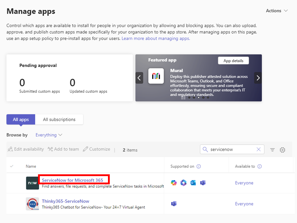Click the search magnifier icon

205,149
